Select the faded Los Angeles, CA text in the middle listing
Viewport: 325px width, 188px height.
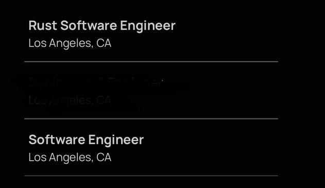[70, 100]
